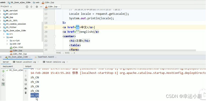Close the JsonTest.test3 run tab
This screenshot has height=101, width=206.
56,57
